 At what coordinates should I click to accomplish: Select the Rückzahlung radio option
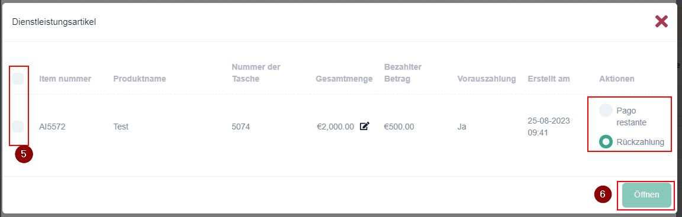pyautogui.click(x=606, y=142)
